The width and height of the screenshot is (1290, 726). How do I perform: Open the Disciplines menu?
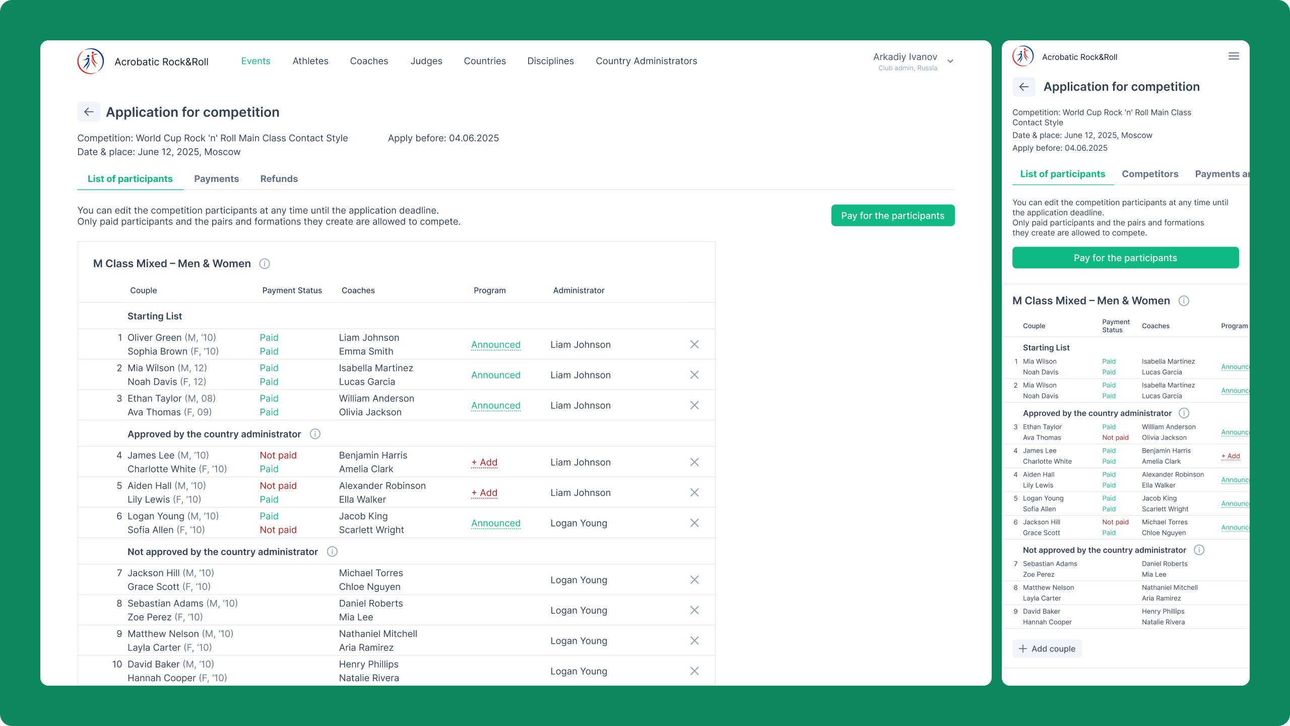550,61
